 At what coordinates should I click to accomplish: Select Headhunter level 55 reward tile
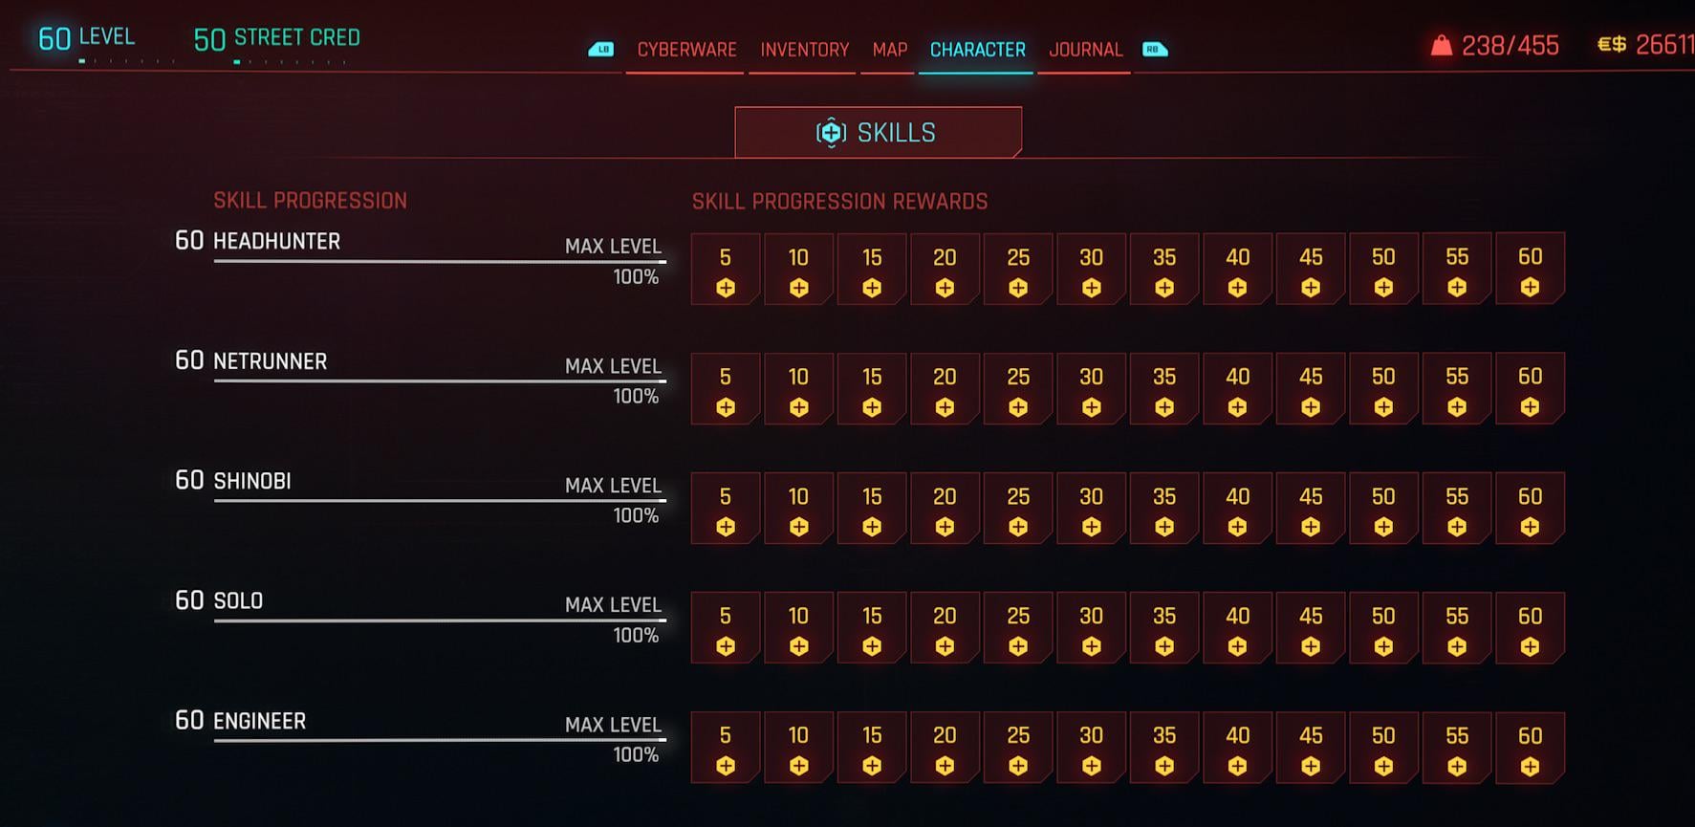pos(1457,269)
